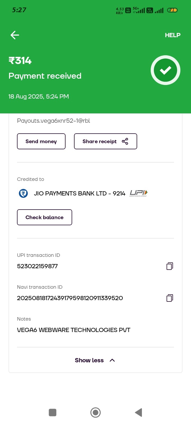Open the HELP link
This screenshot has height=425, width=191.
pyautogui.click(x=173, y=35)
